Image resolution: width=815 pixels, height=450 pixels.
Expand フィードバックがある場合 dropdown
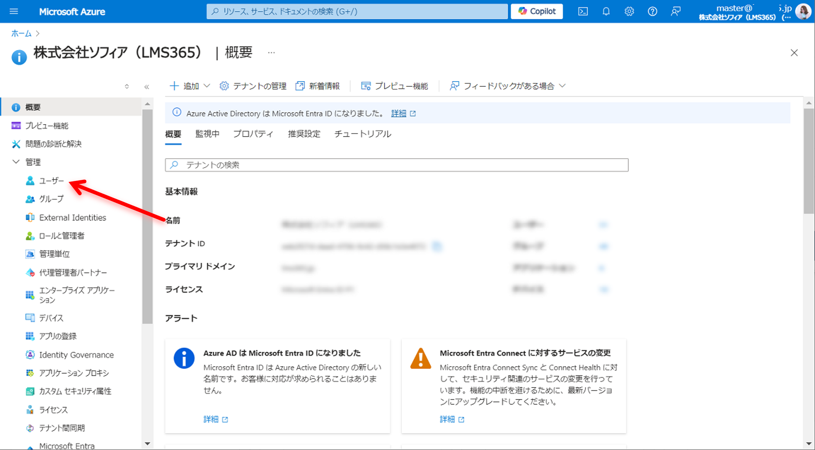[x=507, y=86]
